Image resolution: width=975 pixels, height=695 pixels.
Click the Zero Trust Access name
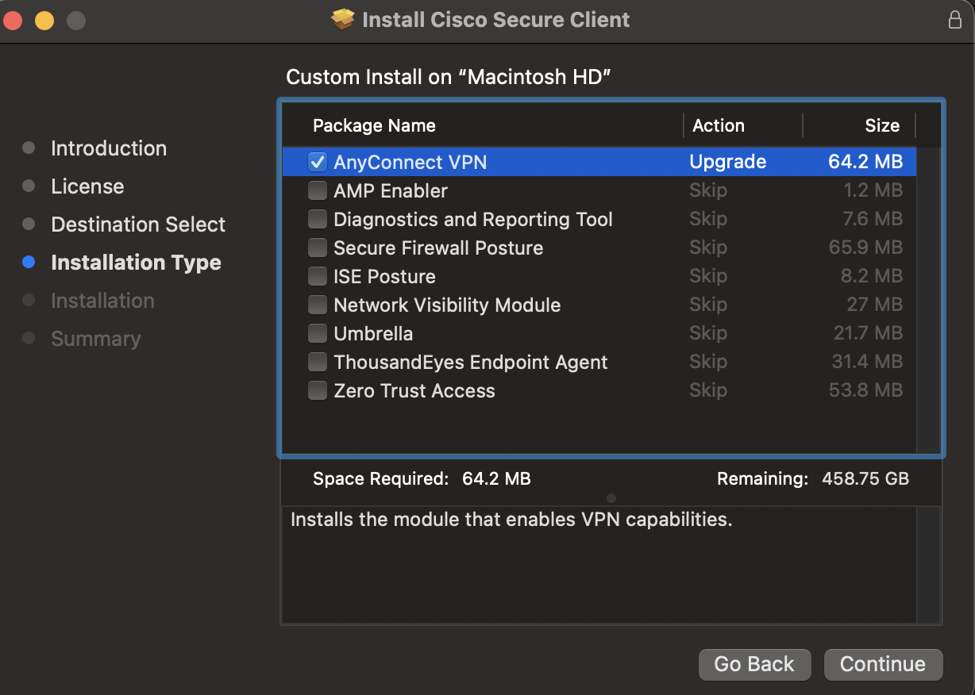click(414, 390)
